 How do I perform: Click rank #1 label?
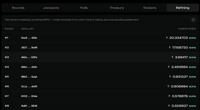pyautogui.click(x=6, y=38)
